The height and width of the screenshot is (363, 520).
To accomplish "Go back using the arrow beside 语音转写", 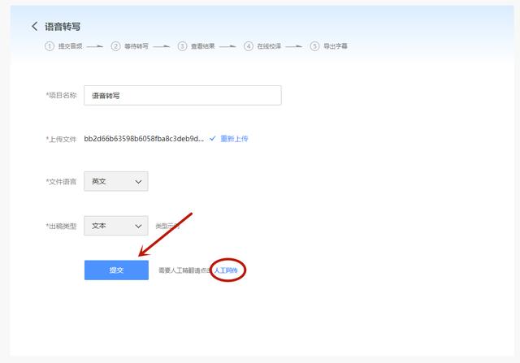I will coord(34,26).
